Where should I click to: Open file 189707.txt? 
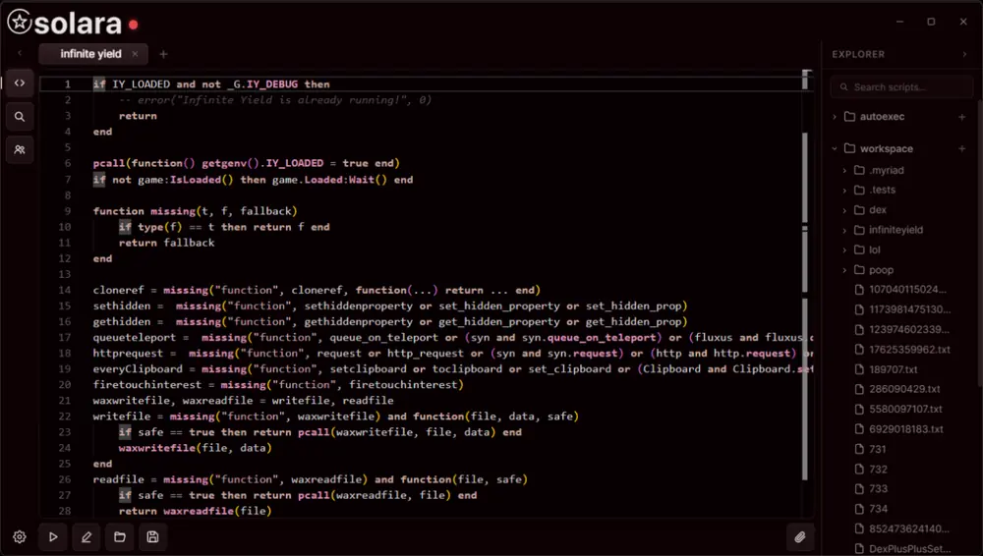887,369
